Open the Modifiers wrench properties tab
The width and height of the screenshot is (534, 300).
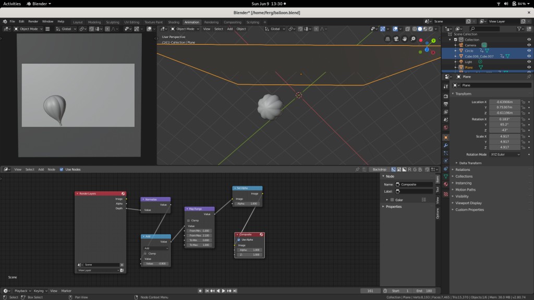click(x=446, y=145)
